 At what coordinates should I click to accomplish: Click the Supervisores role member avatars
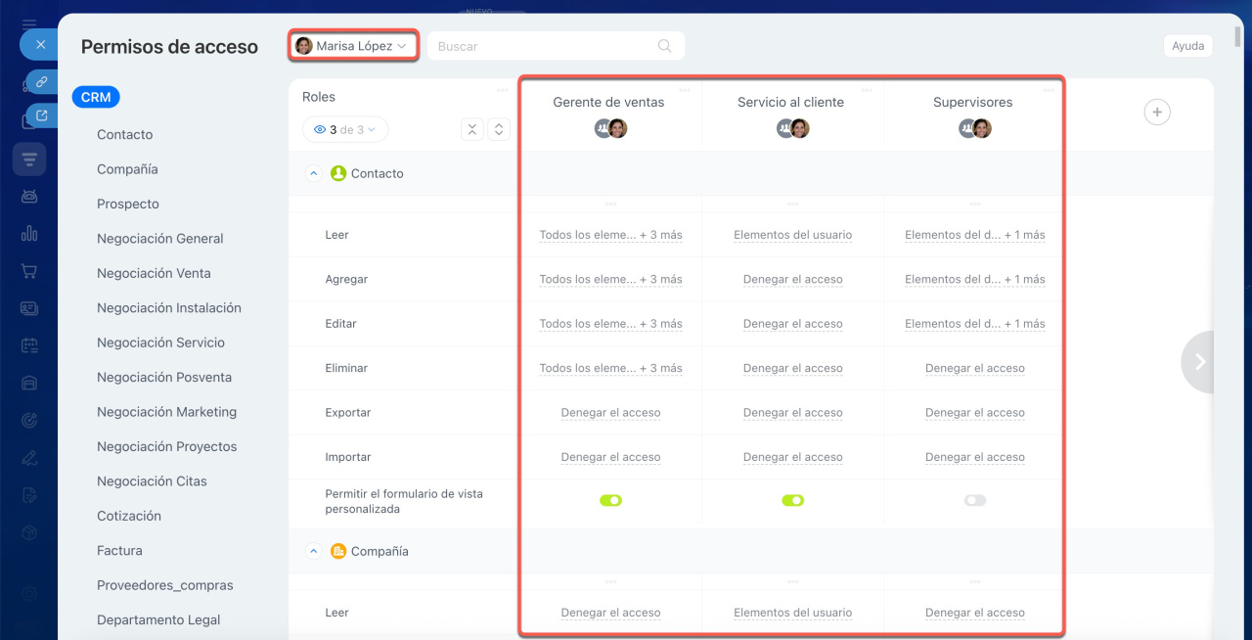(975, 128)
